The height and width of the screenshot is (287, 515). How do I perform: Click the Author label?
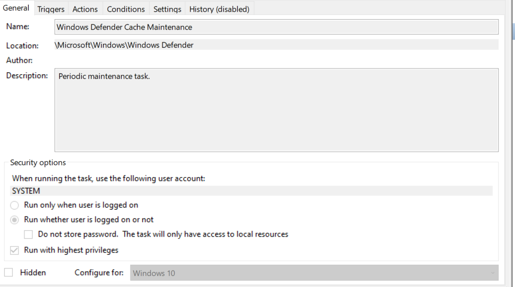tap(19, 60)
